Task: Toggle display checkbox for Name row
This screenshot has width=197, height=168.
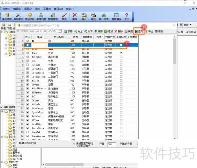Action: click(x=28, y=53)
